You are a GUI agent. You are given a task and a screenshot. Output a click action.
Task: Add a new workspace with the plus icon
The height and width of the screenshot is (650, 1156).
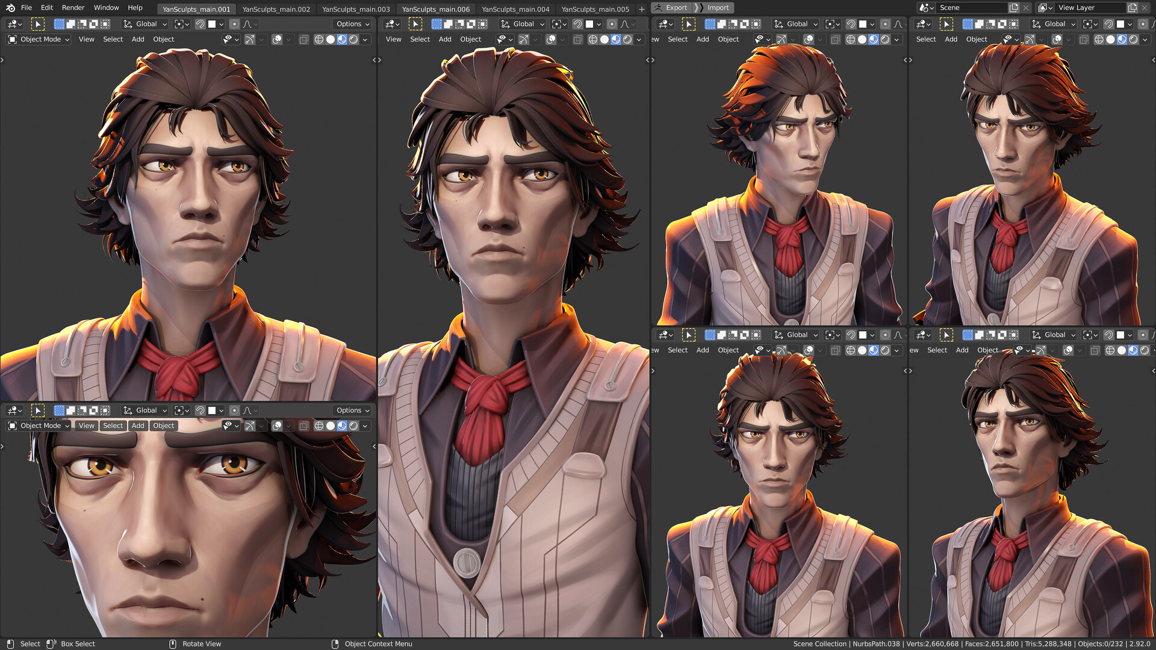(x=641, y=9)
